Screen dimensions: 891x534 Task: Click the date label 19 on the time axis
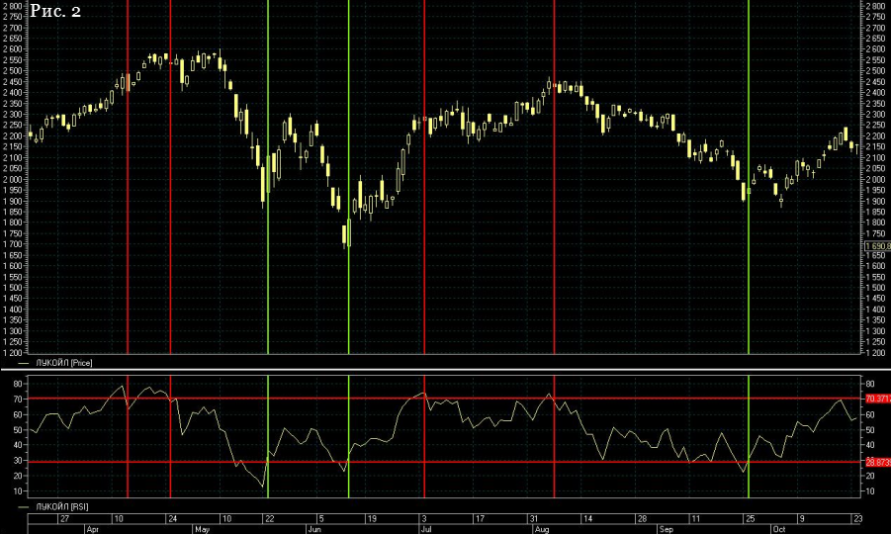[372, 518]
